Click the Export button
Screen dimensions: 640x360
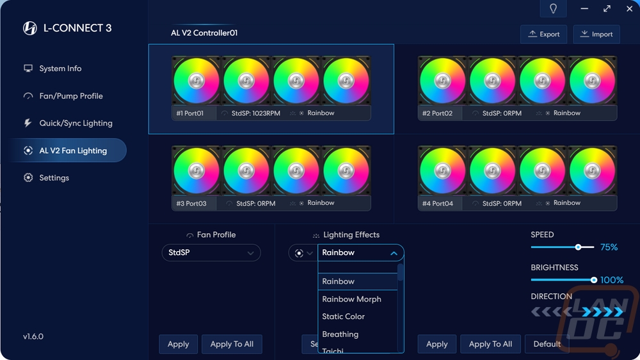point(543,34)
